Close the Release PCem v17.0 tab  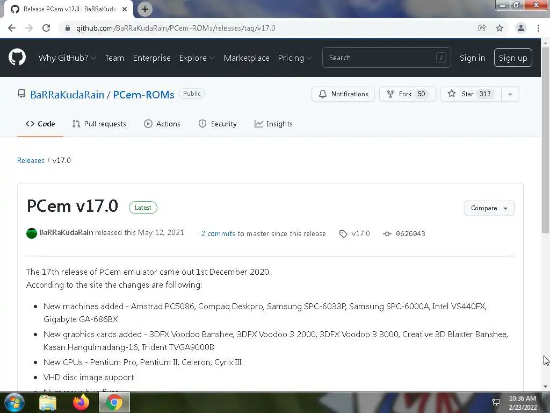pos(125,9)
